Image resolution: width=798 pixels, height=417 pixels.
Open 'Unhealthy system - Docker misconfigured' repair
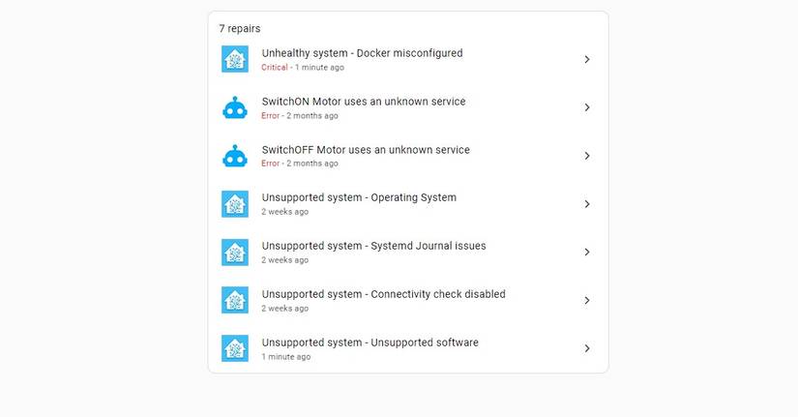tap(362, 53)
